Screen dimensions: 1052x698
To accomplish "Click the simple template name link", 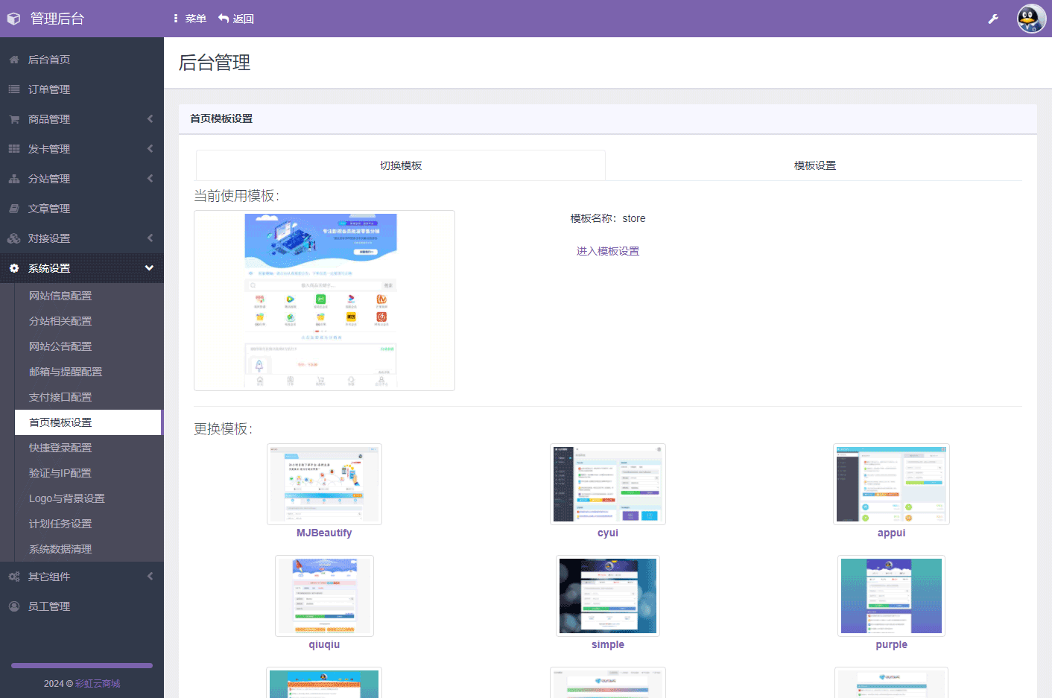I will (x=608, y=644).
